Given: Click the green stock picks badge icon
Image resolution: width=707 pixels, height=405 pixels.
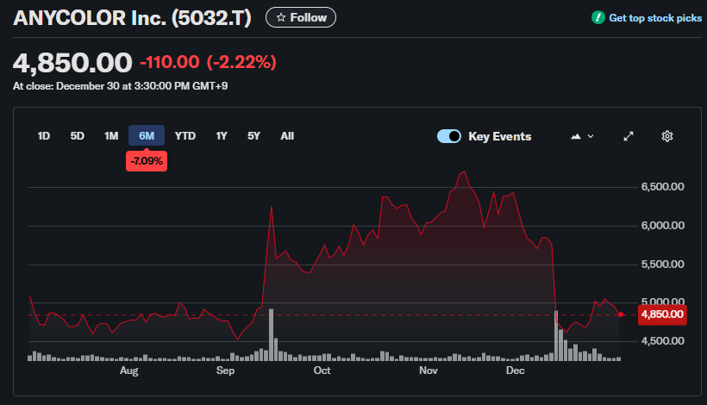Looking at the screenshot, I should click(598, 17).
